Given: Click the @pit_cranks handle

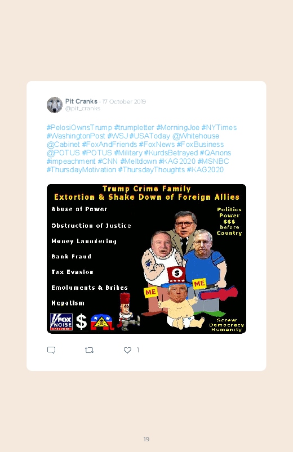Looking at the screenshot, I should [83, 109].
